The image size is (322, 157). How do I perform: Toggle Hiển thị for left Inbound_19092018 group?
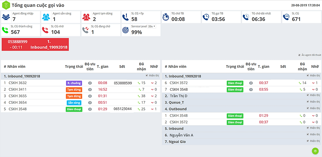point(147,75)
